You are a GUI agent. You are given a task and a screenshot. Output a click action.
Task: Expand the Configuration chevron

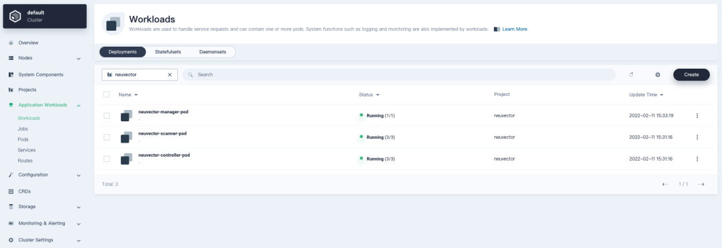(x=79, y=175)
